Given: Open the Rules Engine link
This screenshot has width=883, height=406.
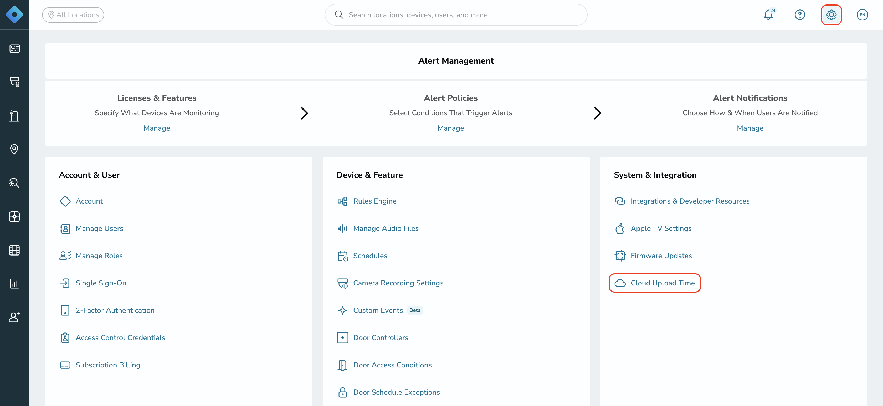Looking at the screenshot, I should pyautogui.click(x=375, y=201).
